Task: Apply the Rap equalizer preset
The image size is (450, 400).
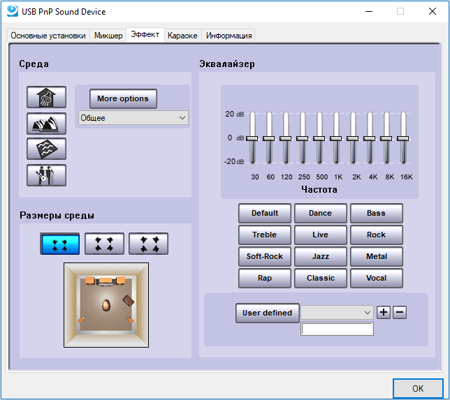Action: (265, 278)
